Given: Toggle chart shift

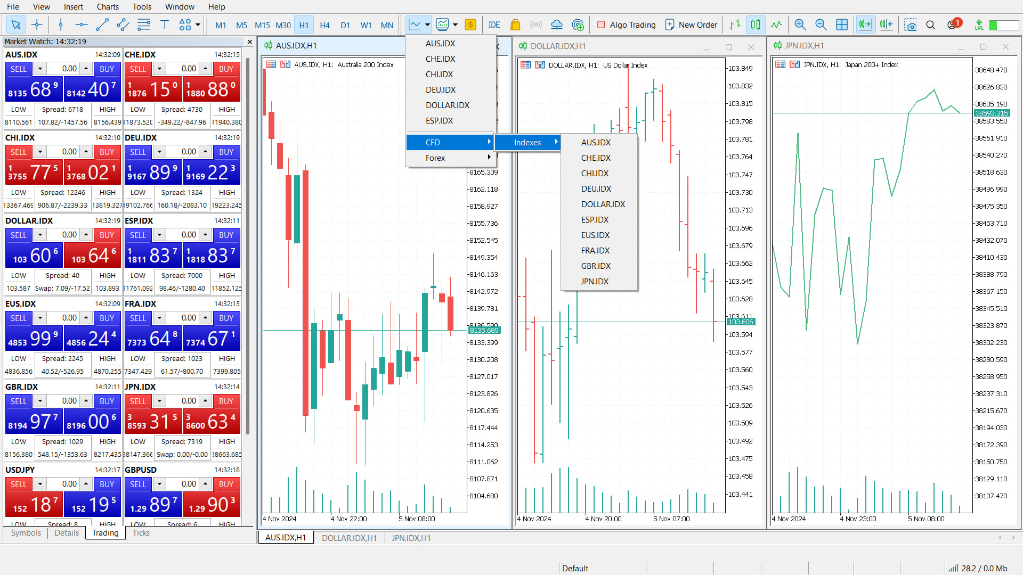Looking at the screenshot, I should (x=887, y=24).
